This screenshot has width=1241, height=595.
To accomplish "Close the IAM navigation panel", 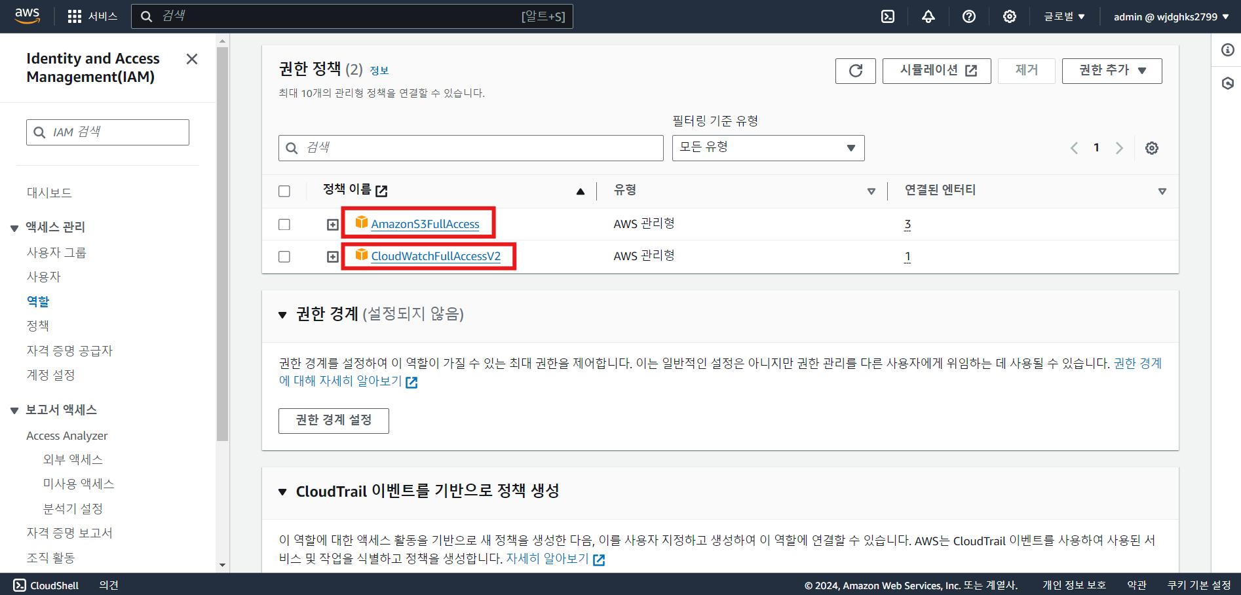I will click(x=192, y=59).
